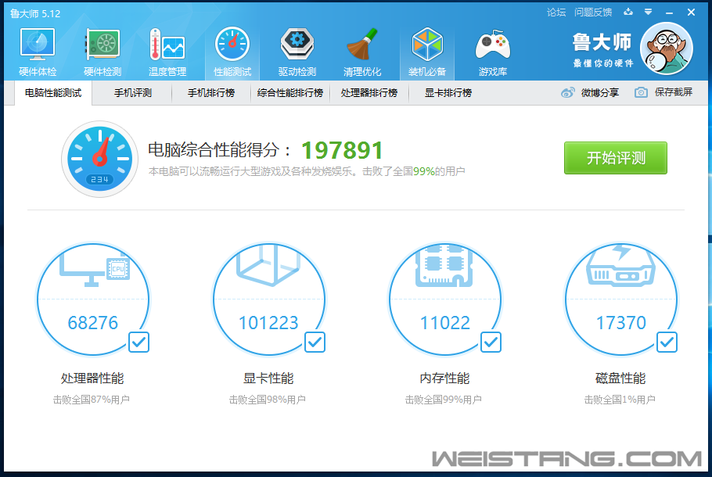This screenshot has width=712, height=477.
Task: Click 保存截屏 to save screenshot
Action: pyautogui.click(x=664, y=92)
